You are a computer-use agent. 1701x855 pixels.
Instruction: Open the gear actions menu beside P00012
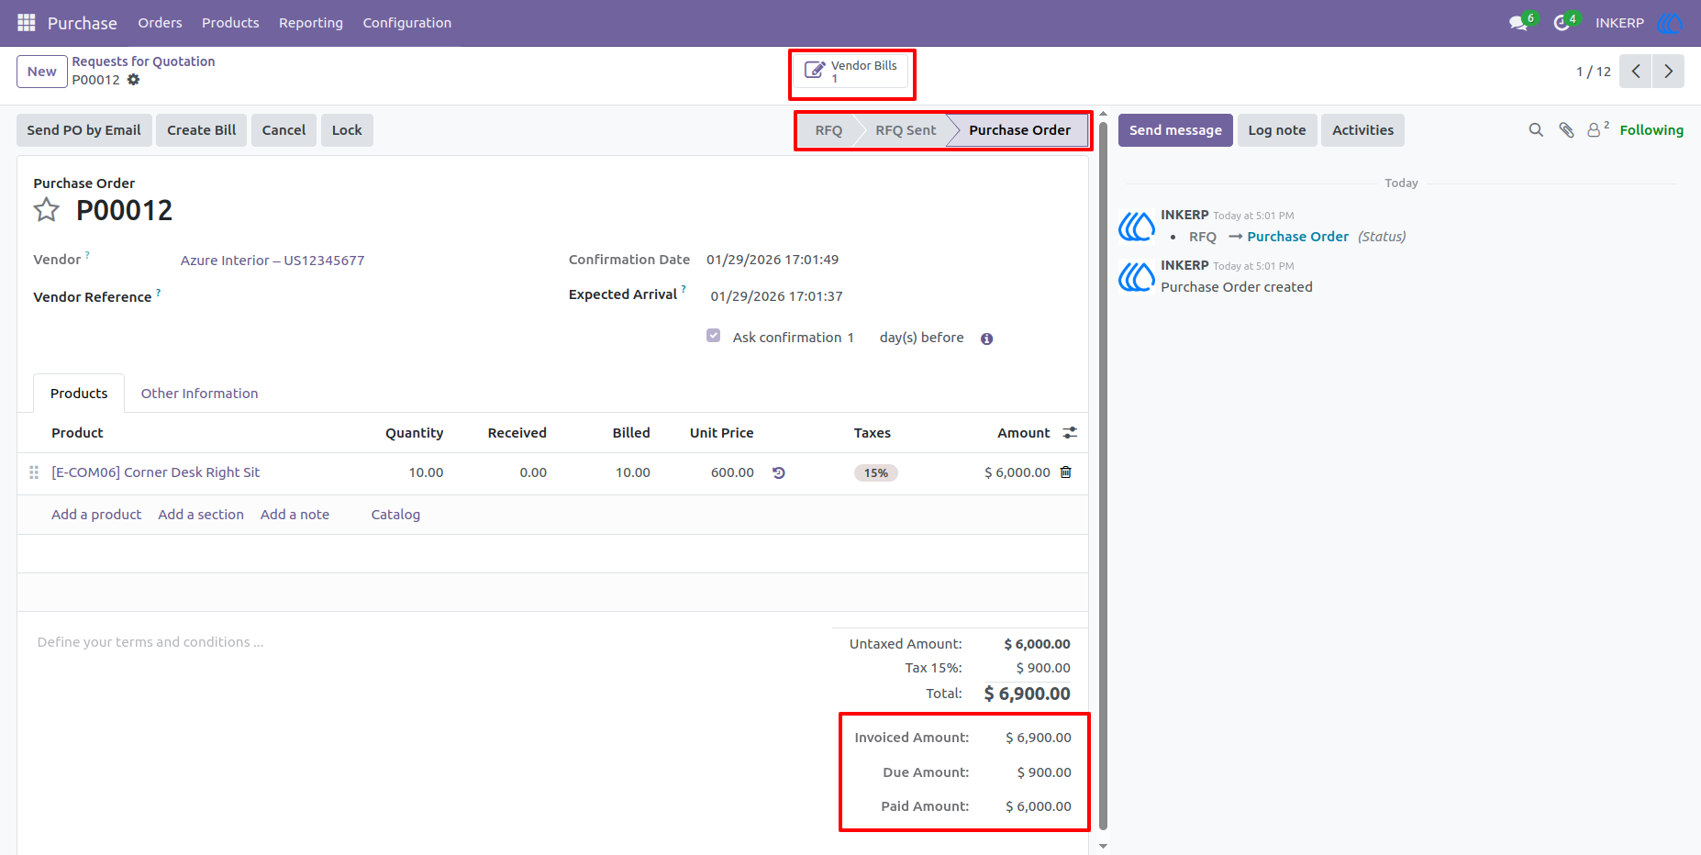tap(133, 80)
